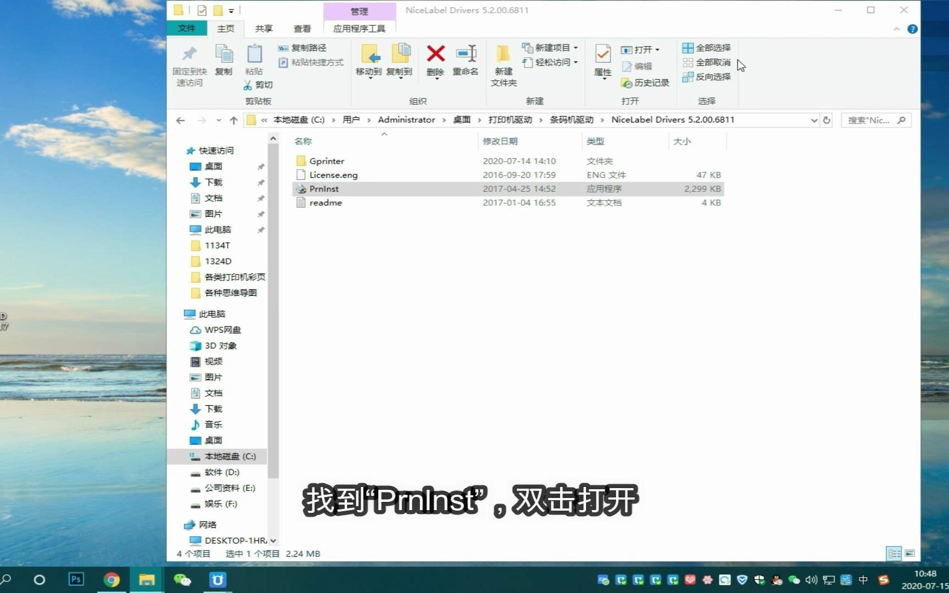Open the File (文件) menu tab
The image size is (949, 593).
[x=187, y=28]
